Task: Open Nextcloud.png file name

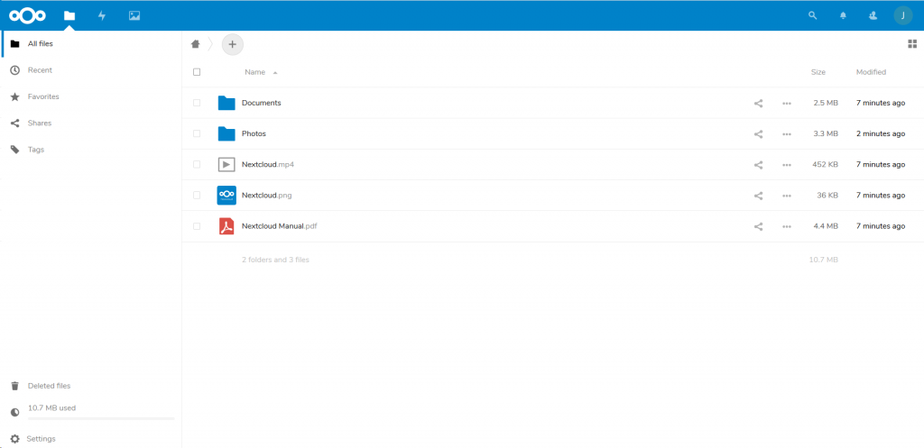Action: [x=266, y=195]
